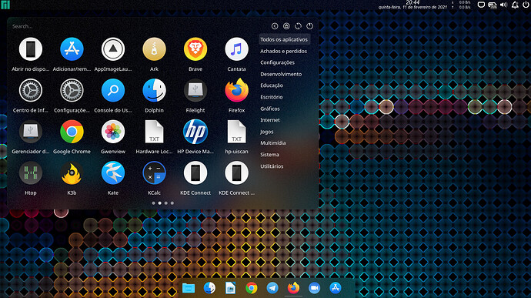Open Brave browser from app grid
The image size is (531, 298).
coord(195,49)
